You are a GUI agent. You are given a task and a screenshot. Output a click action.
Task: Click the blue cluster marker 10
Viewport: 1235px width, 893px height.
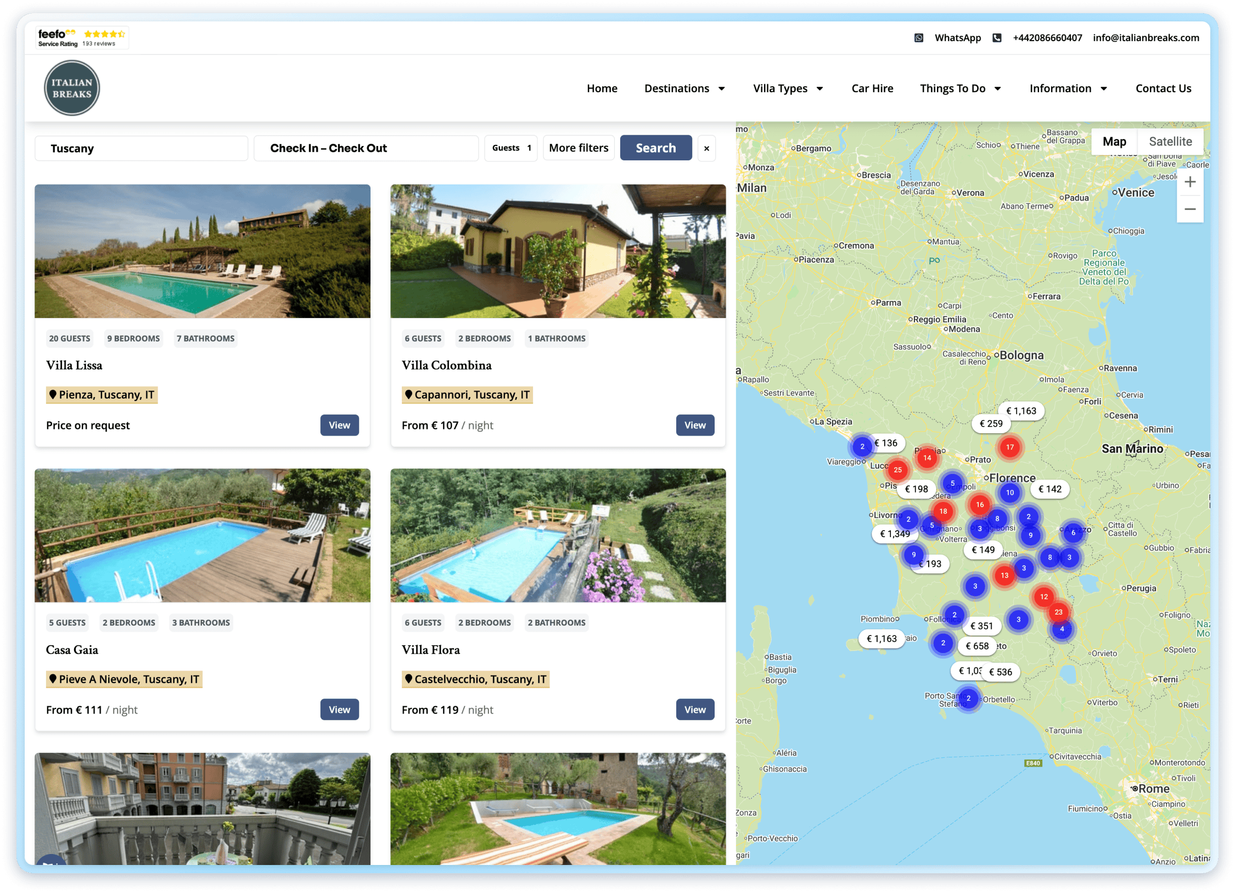pyautogui.click(x=1010, y=493)
